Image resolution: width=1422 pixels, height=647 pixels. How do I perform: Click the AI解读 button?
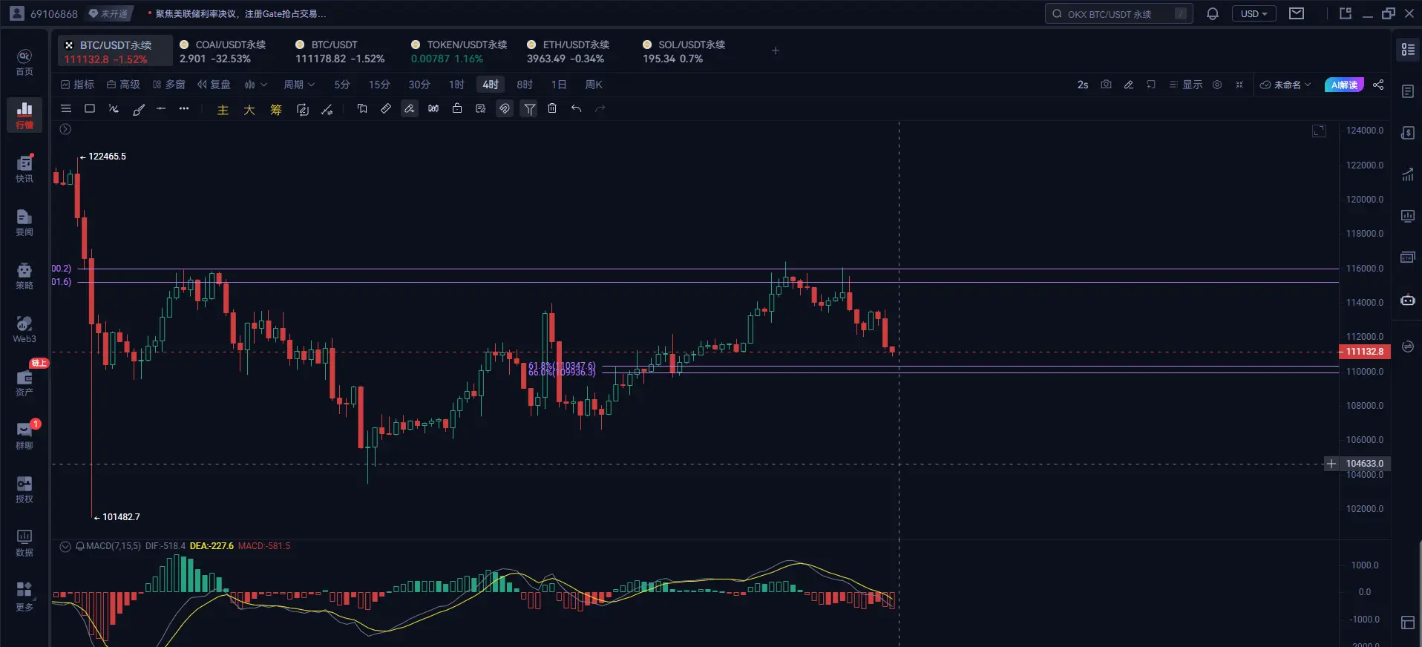1344,85
